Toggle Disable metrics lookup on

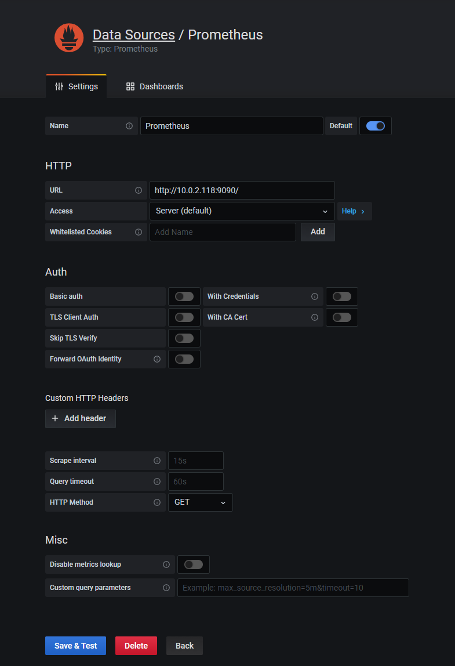pos(194,564)
